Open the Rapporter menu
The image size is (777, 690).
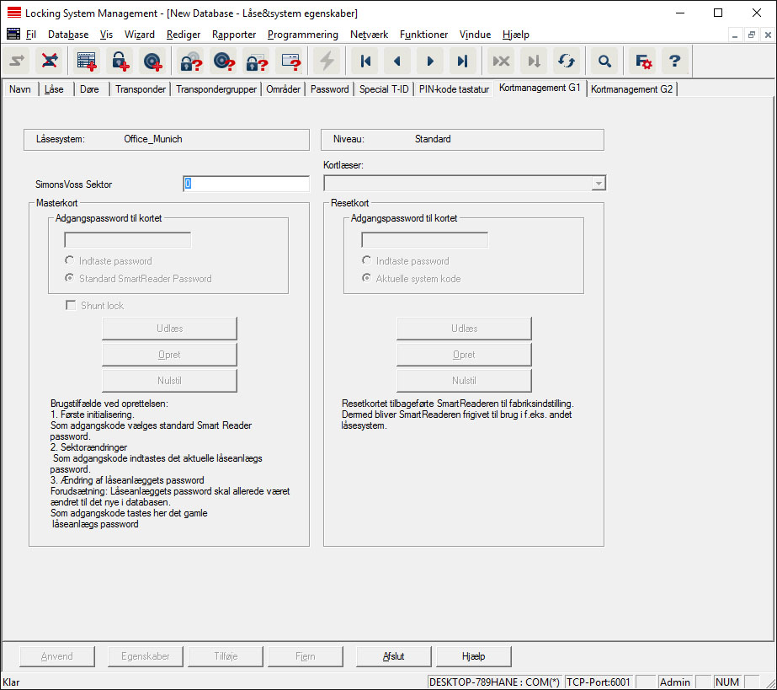tap(235, 35)
